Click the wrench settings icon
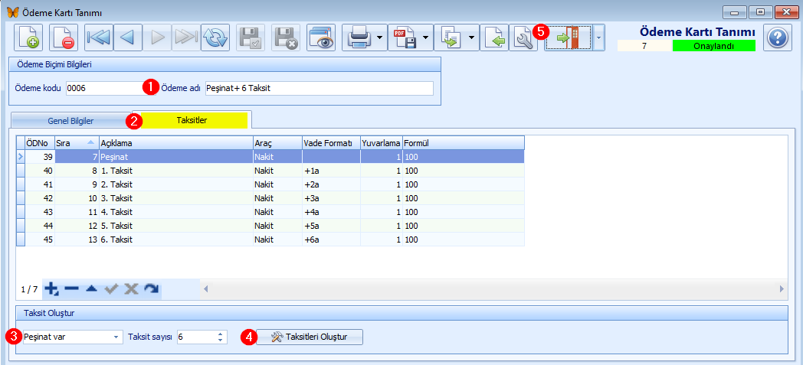The height and width of the screenshot is (365, 803). (x=523, y=37)
